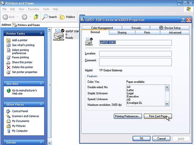The image size is (194, 145).
Task: Select the doPDF printer icon in list
Action: pyautogui.click(x=58, y=35)
